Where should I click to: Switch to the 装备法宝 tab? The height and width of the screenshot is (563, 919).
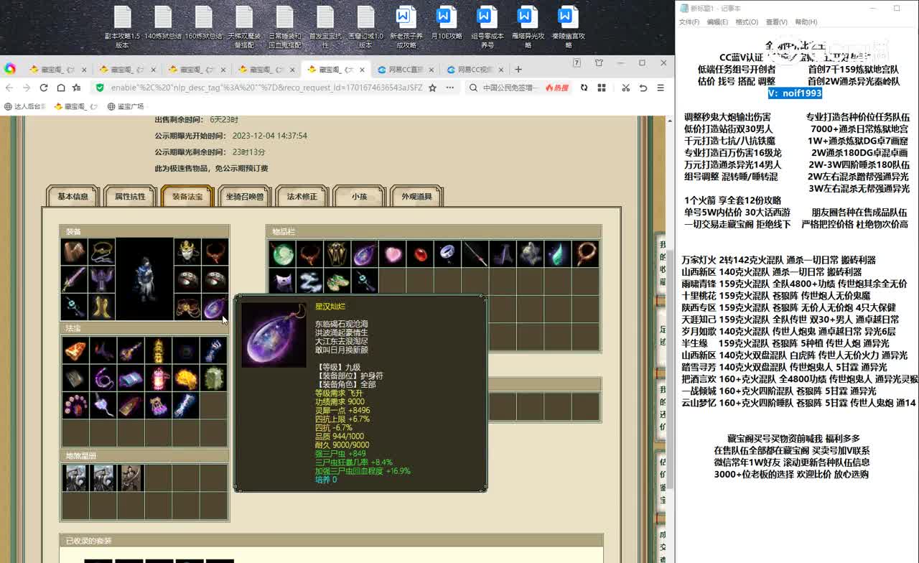[187, 196]
